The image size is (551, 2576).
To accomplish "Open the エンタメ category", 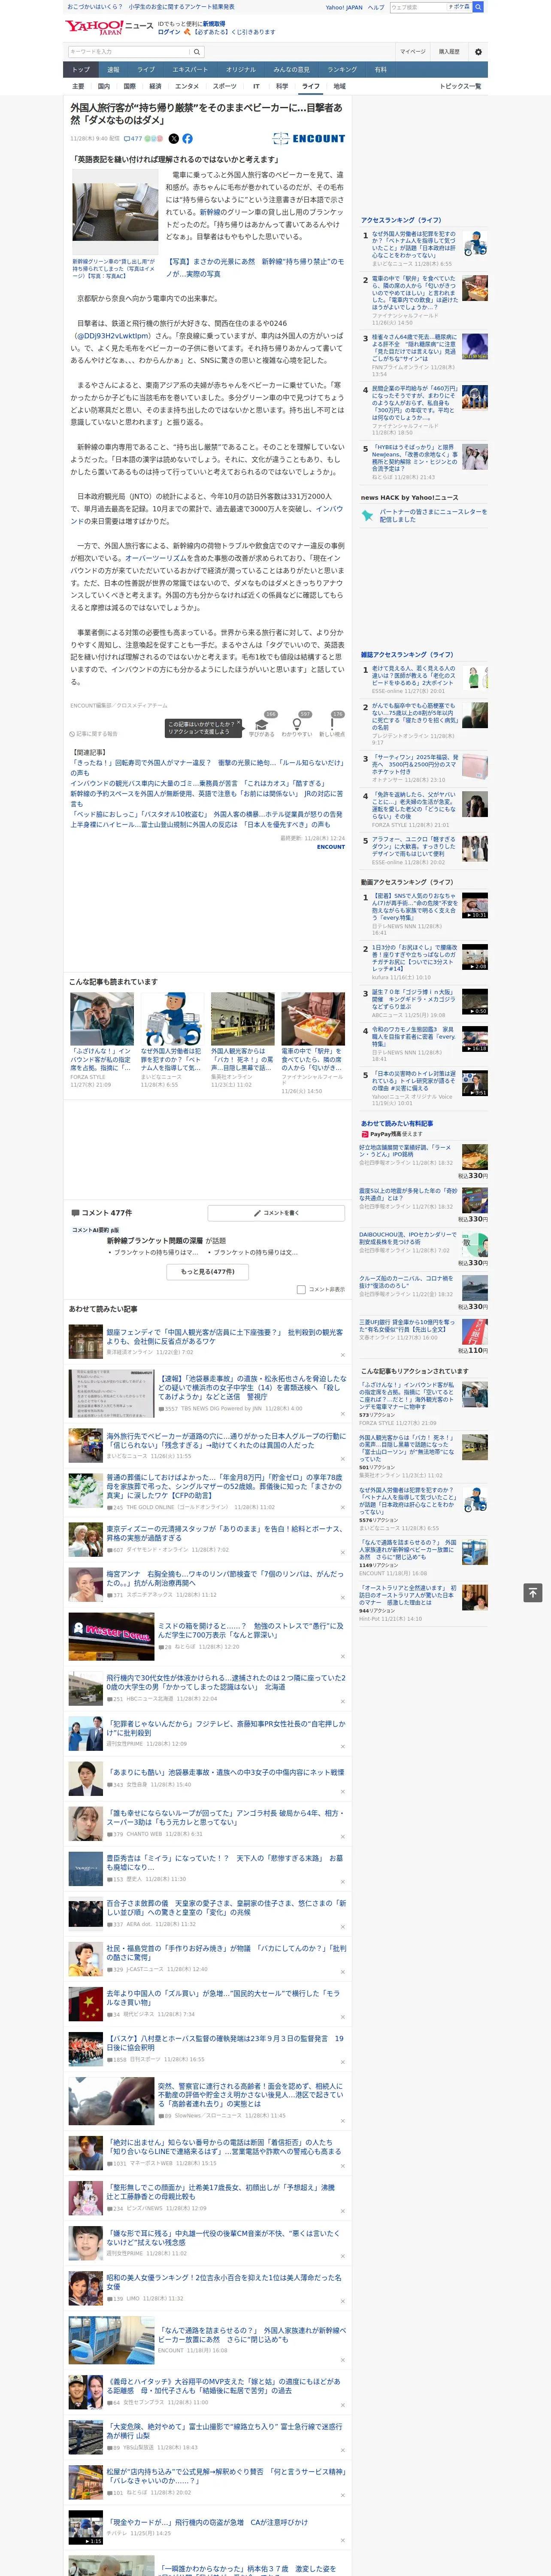I will click(187, 86).
